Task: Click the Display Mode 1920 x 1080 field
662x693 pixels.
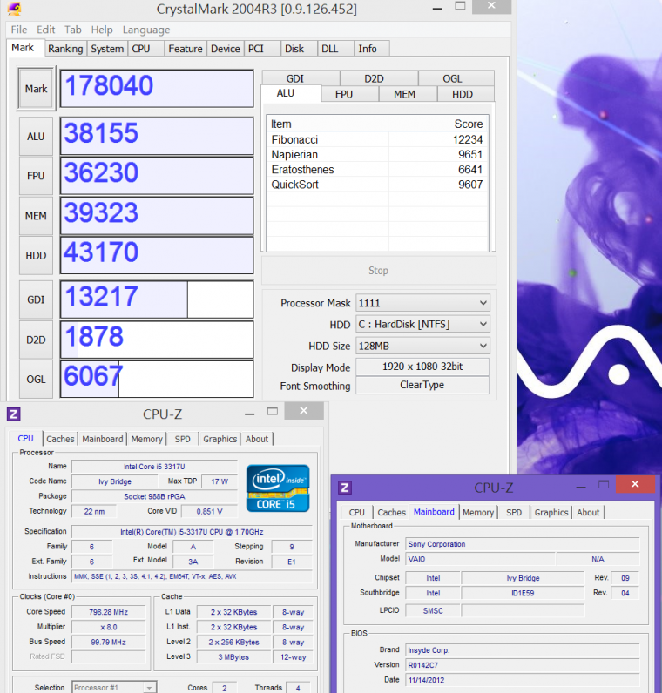Action: pyautogui.click(x=422, y=367)
